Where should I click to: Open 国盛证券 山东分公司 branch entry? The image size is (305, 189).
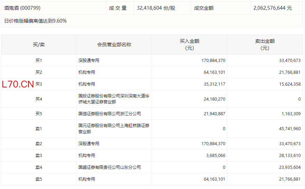tap(110, 167)
